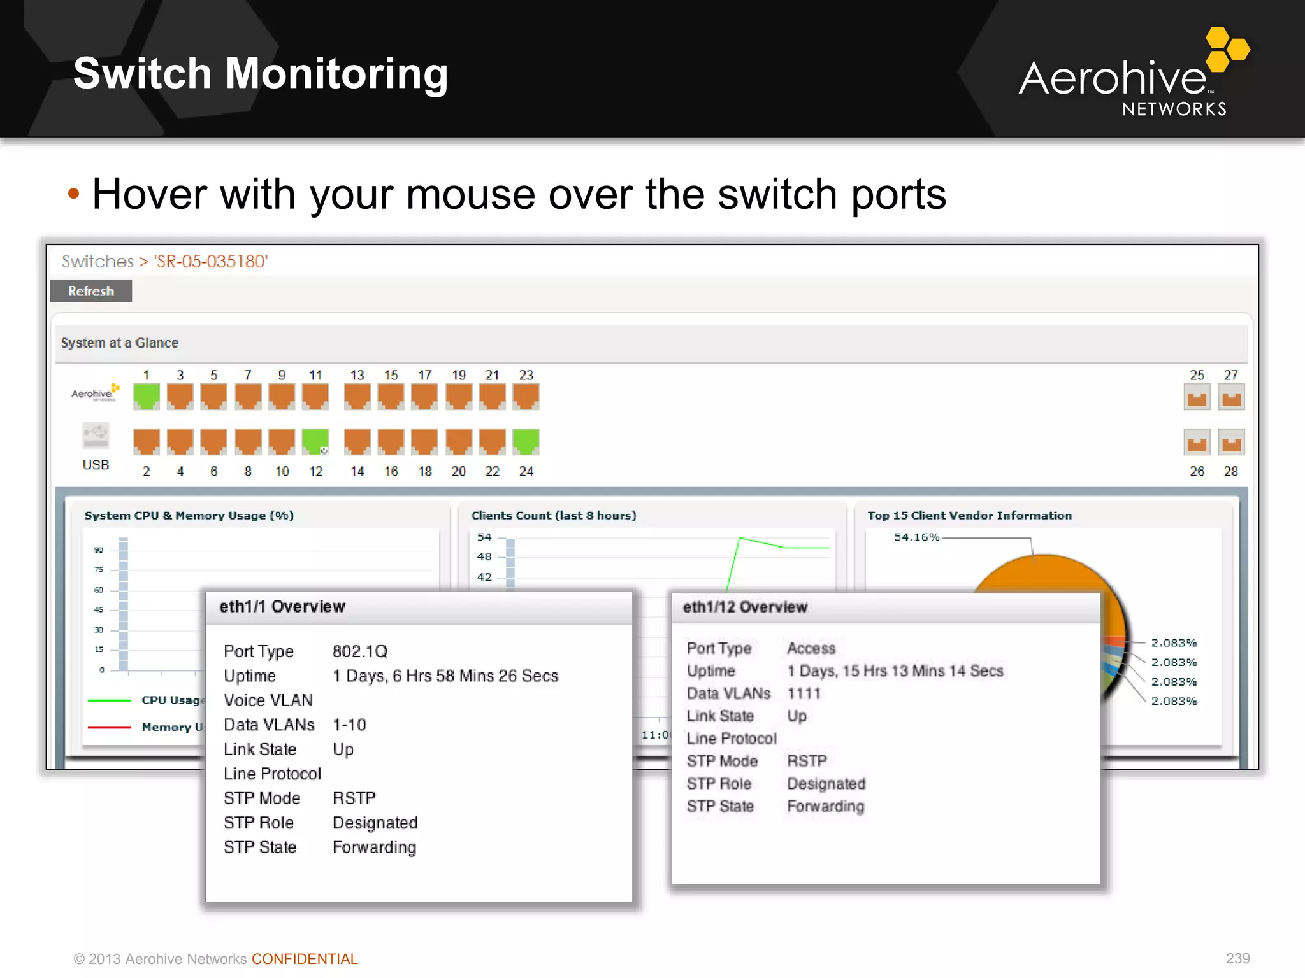Select switch port 18 icon
Viewport: 1305px width, 978px height.
click(x=425, y=441)
